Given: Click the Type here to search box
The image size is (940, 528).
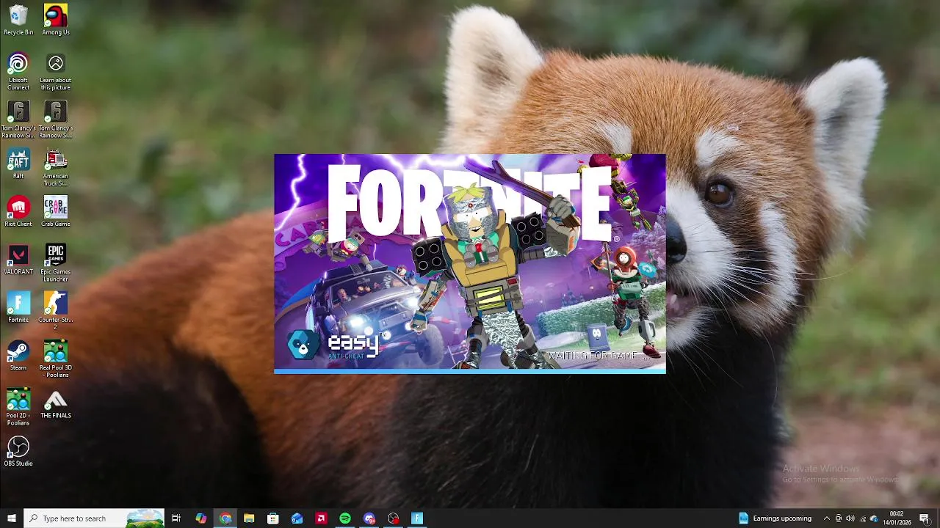Looking at the screenshot, I should [94, 518].
